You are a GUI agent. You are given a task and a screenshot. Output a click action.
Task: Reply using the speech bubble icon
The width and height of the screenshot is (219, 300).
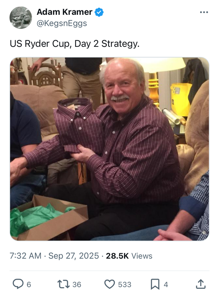[x=18, y=284]
